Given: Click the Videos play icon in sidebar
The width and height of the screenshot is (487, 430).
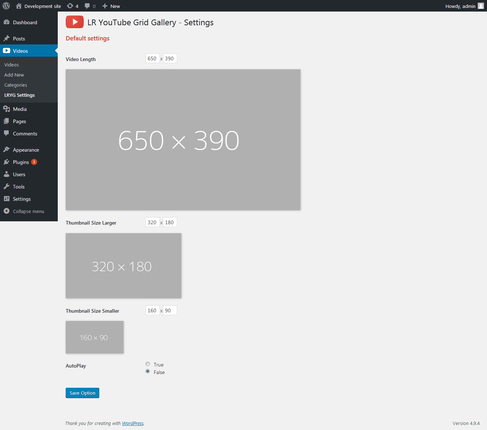Looking at the screenshot, I should click(x=6, y=51).
